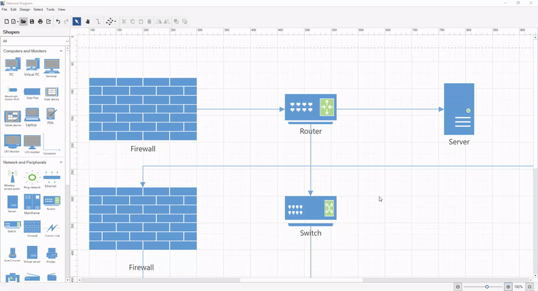Screen dimensions: 538x291
Task: Click the zoom slider handle
Action: coord(487,287)
